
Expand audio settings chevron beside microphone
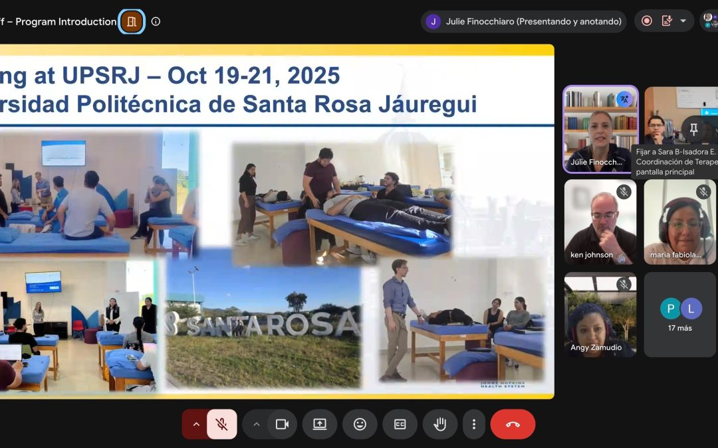[196, 424]
